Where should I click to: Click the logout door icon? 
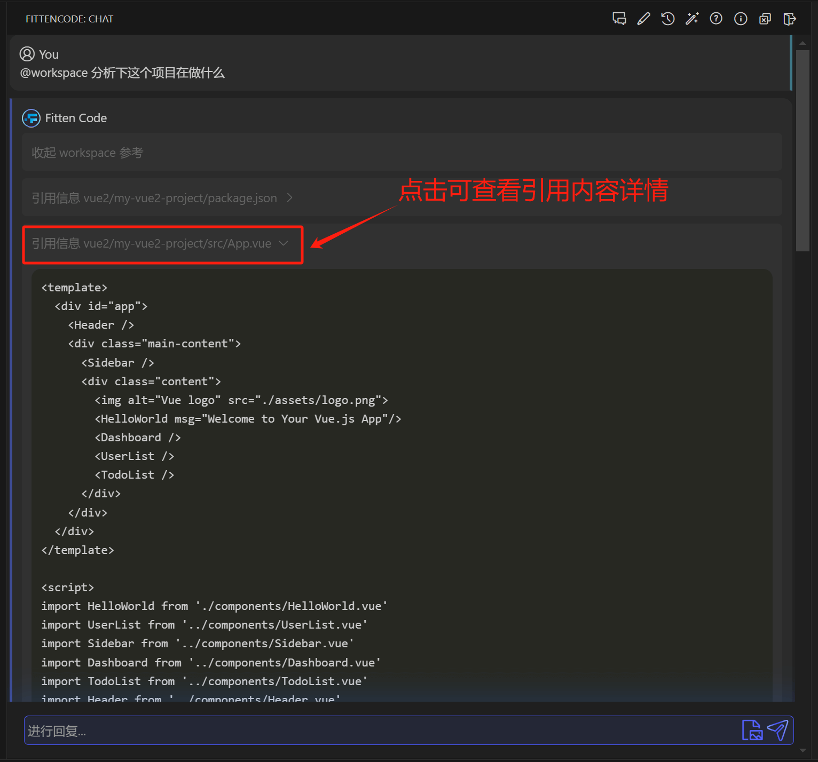(789, 19)
